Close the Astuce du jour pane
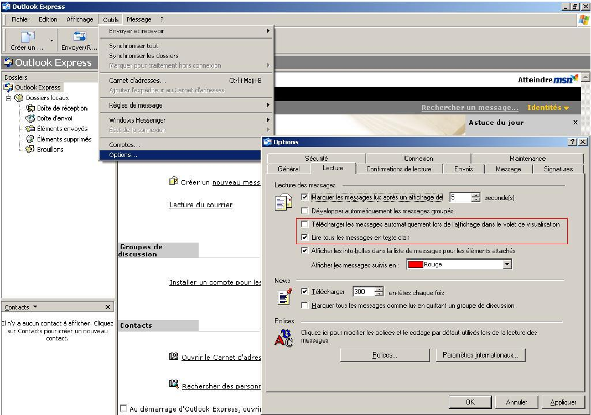The image size is (591, 415). 575,122
